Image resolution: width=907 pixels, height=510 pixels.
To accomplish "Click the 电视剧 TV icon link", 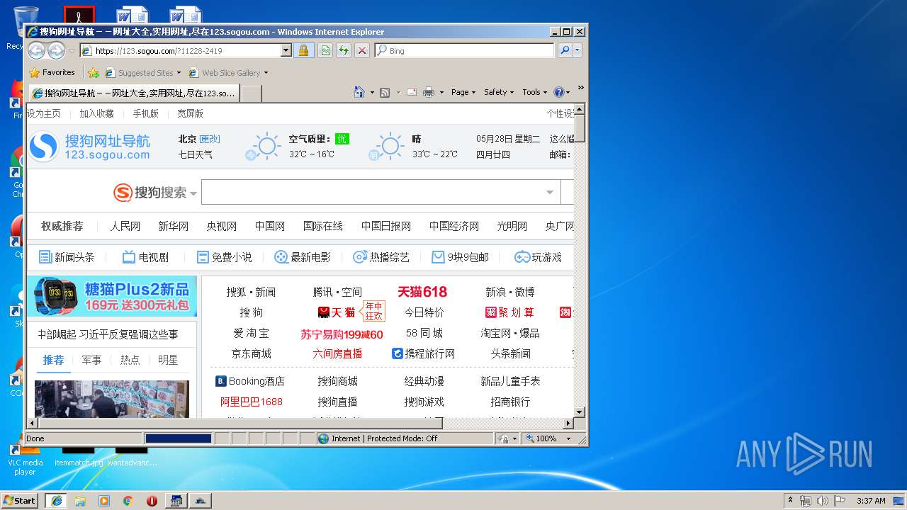I will [x=145, y=257].
